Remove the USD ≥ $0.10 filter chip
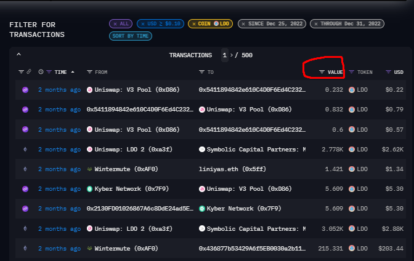This screenshot has width=414, height=261. click(x=143, y=24)
